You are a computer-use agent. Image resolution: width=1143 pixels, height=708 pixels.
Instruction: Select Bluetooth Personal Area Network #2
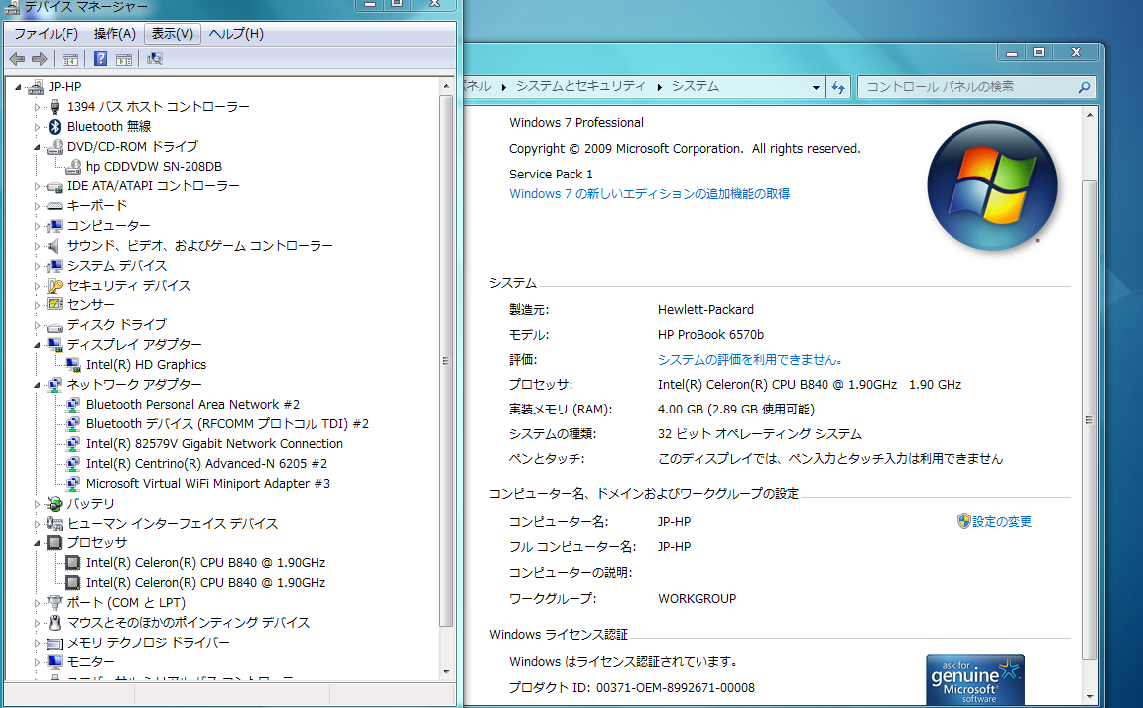click(x=192, y=405)
